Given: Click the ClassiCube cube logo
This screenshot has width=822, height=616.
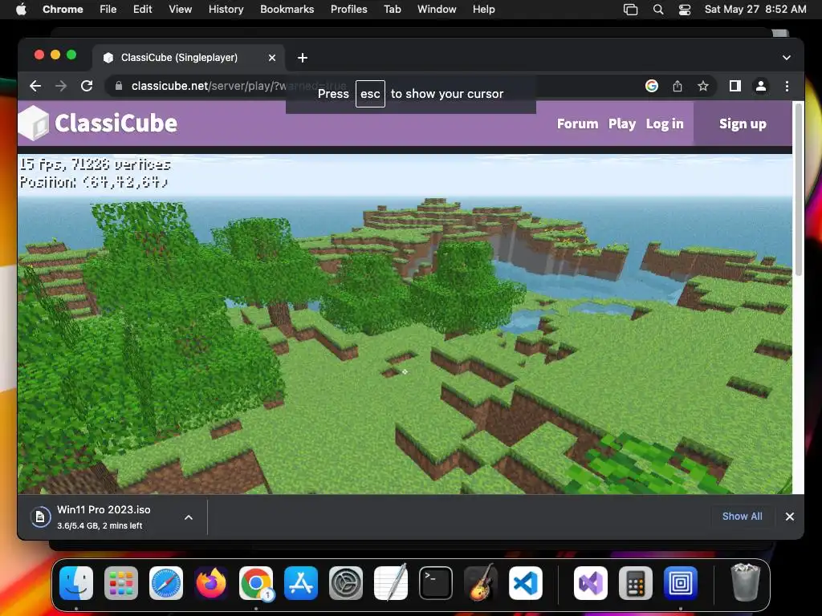Looking at the screenshot, I should click(34, 123).
